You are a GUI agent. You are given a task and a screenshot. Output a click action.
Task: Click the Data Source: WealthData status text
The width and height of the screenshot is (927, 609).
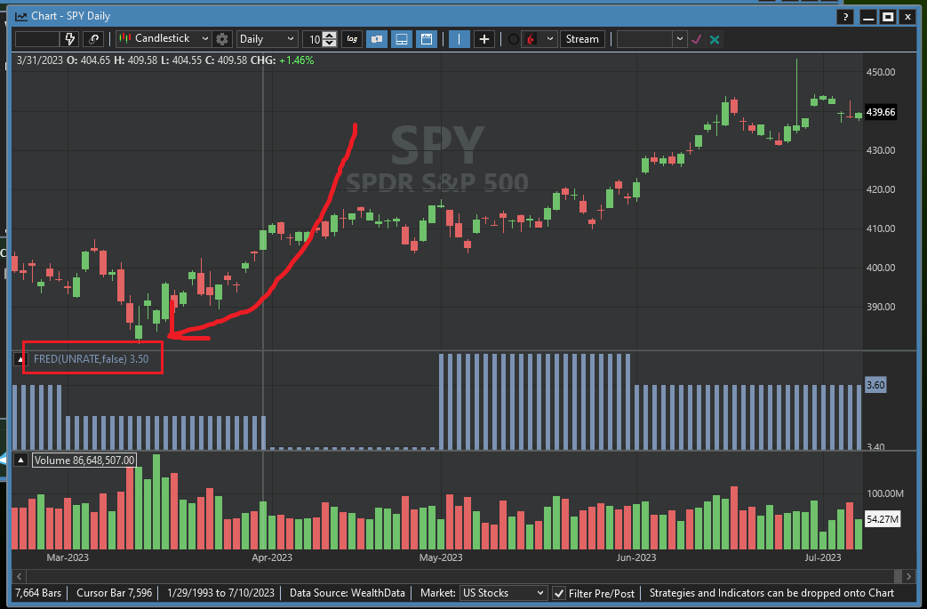point(347,593)
